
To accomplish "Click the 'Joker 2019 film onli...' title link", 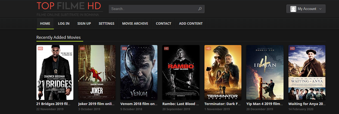I will pyautogui.click(x=97, y=104).
